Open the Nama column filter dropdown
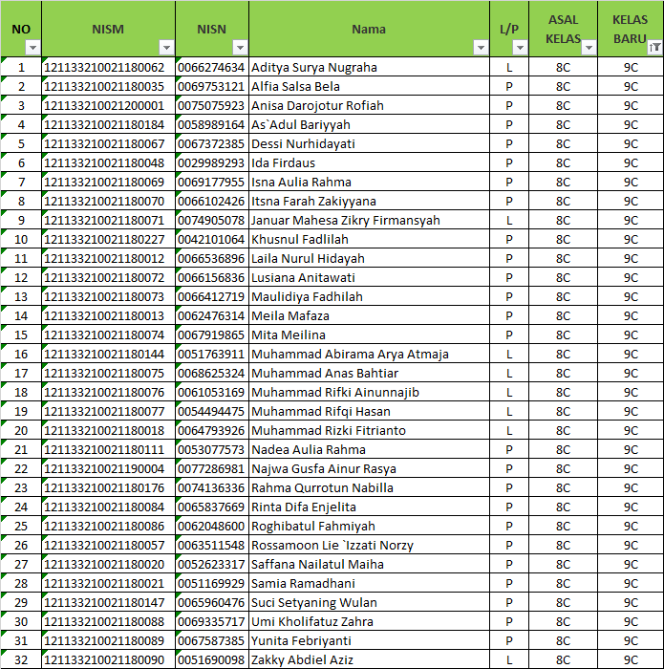This screenshot has width=664, height=669. pos(481,48)
